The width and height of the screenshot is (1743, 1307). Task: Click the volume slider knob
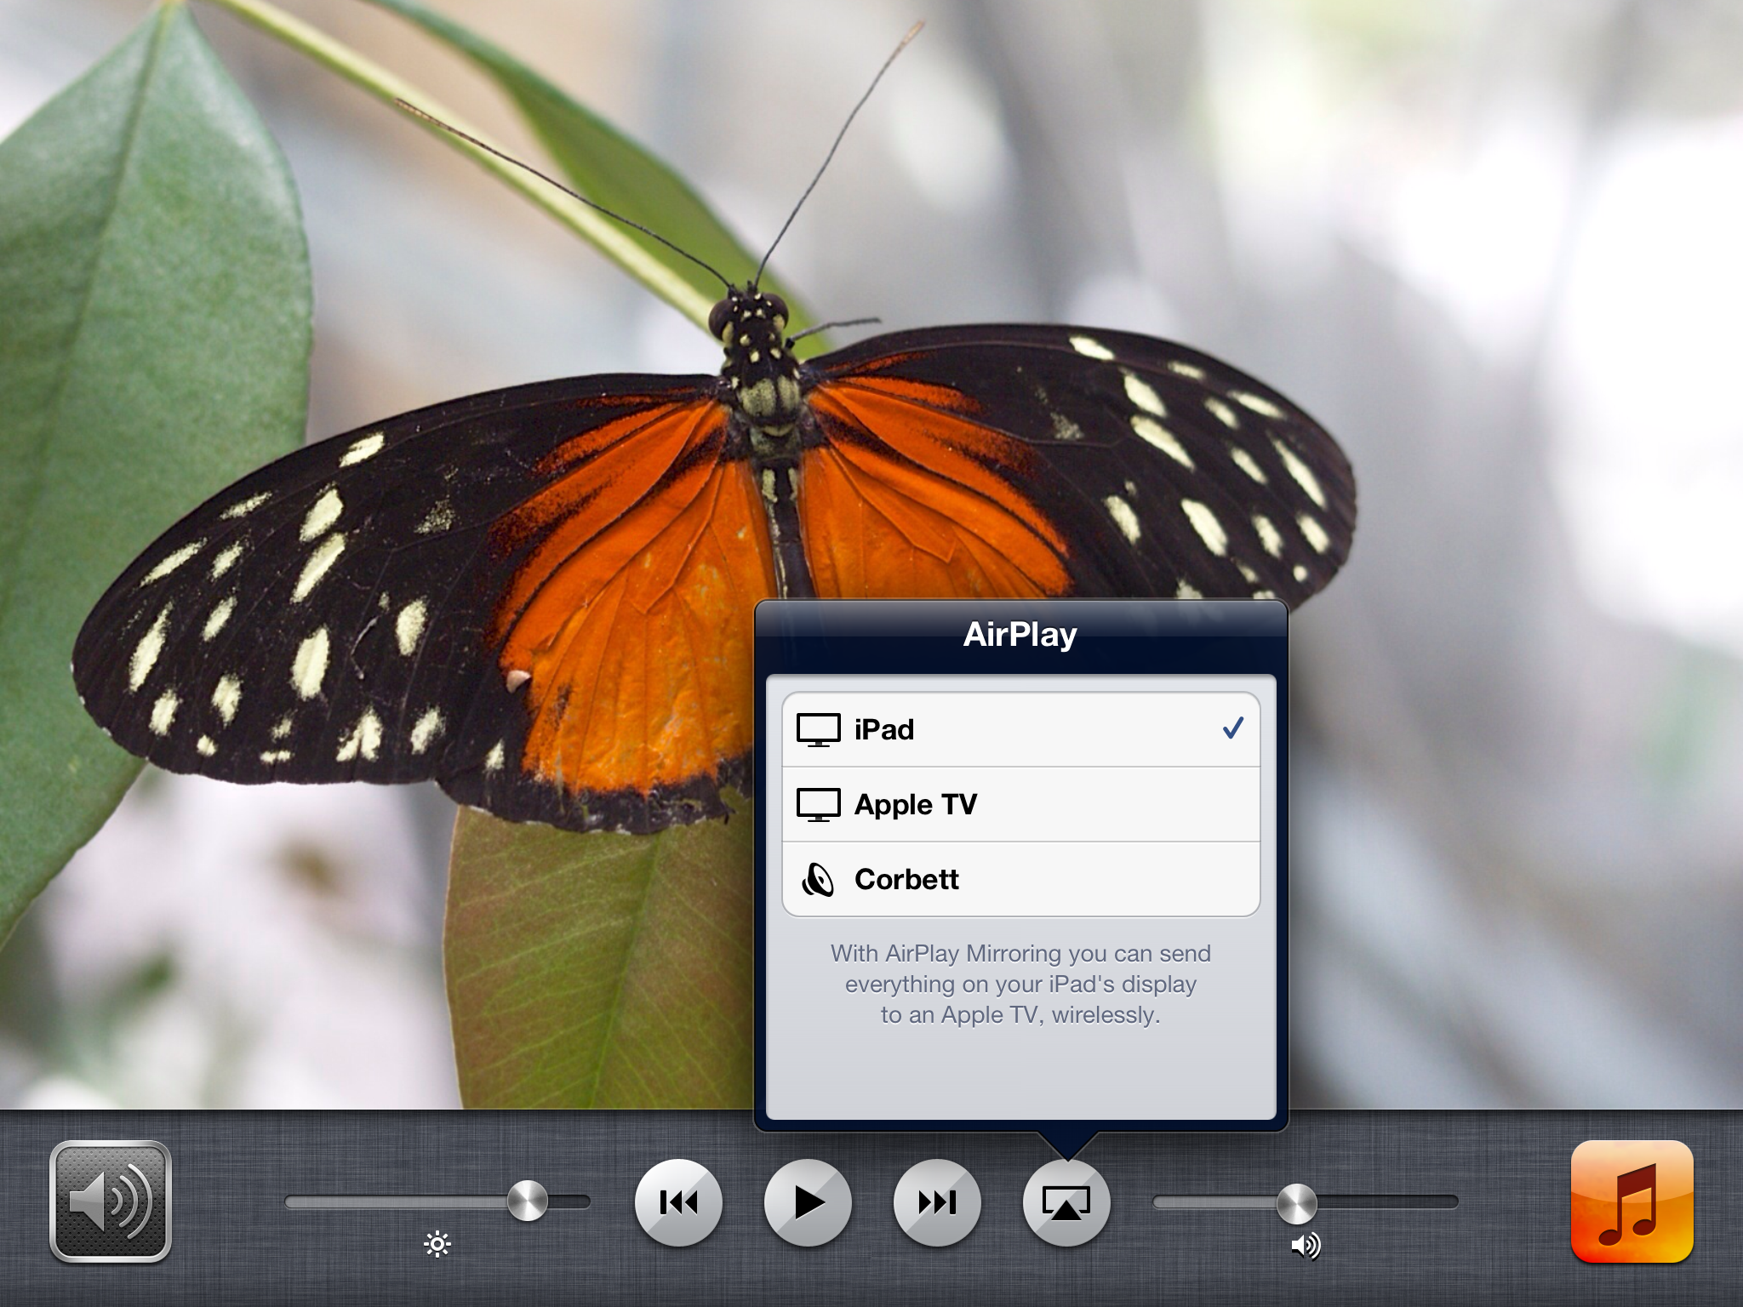tap(1296, 1202)
